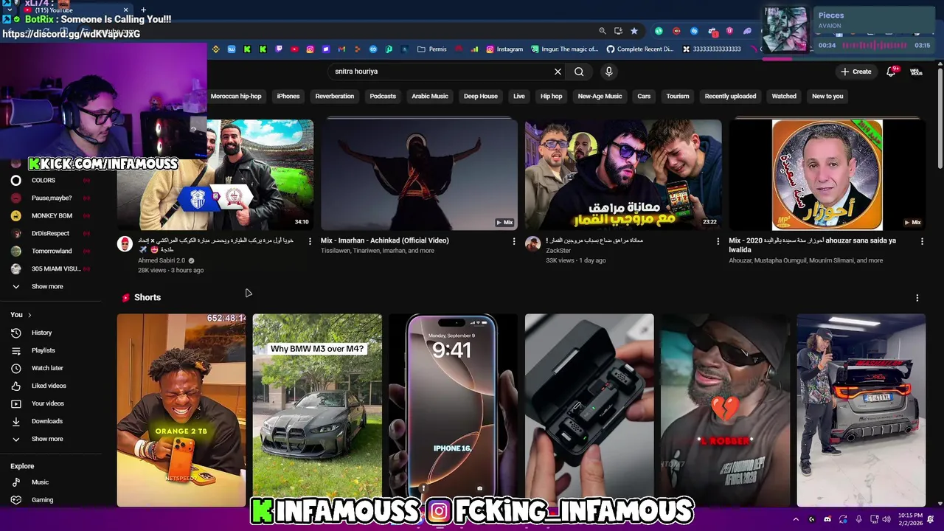Submit the search with the magnifying glass button
The height and width of the screenshot is (531, 944).
[579, 72]
